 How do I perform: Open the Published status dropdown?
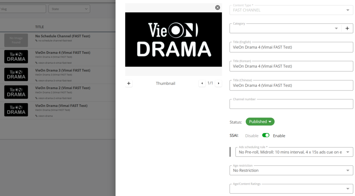coord(260,122)
